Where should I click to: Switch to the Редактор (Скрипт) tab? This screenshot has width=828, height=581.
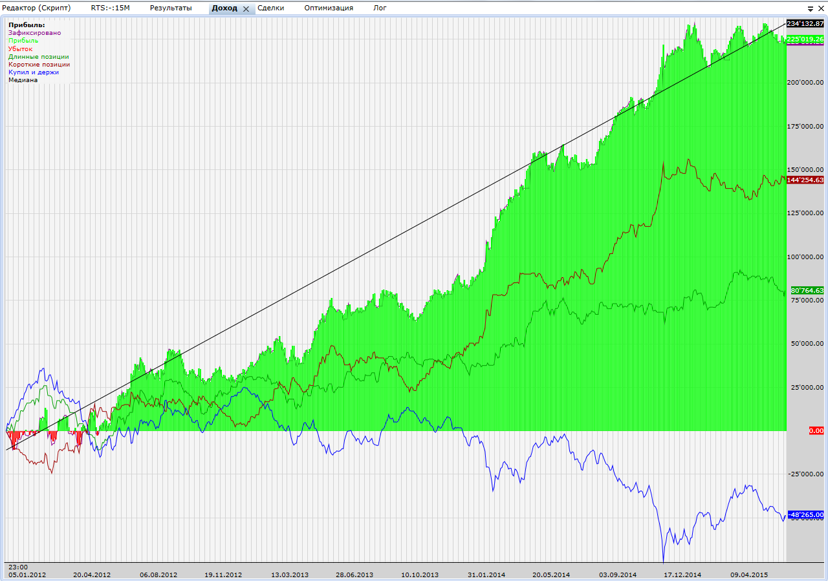pos(37,8)
